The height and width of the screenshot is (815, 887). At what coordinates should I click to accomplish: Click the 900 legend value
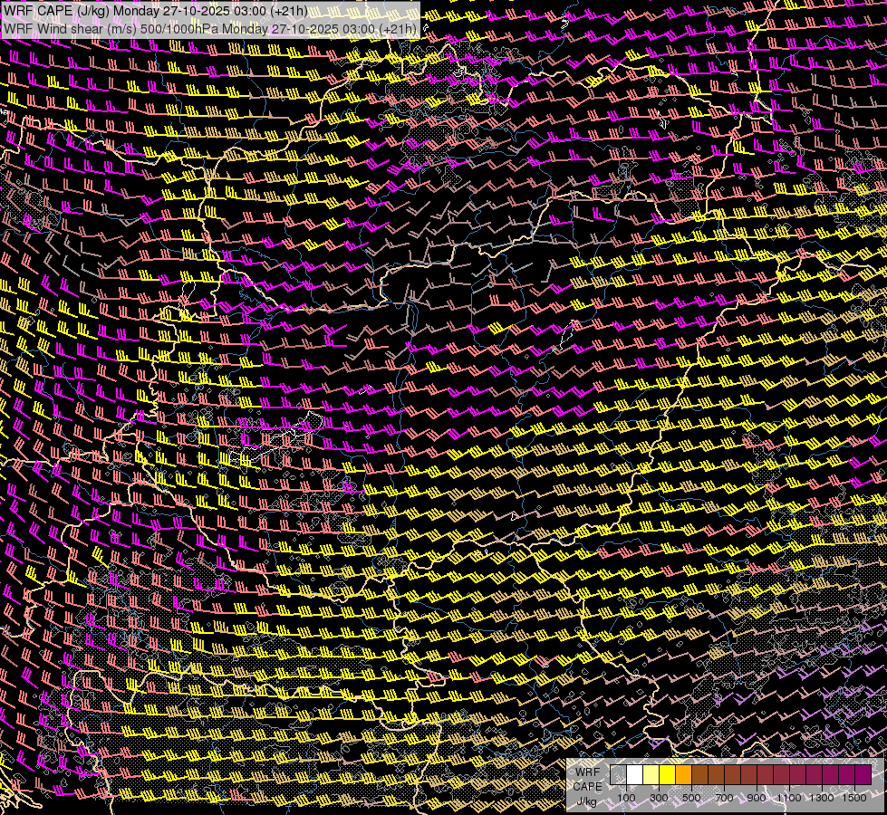757,798
